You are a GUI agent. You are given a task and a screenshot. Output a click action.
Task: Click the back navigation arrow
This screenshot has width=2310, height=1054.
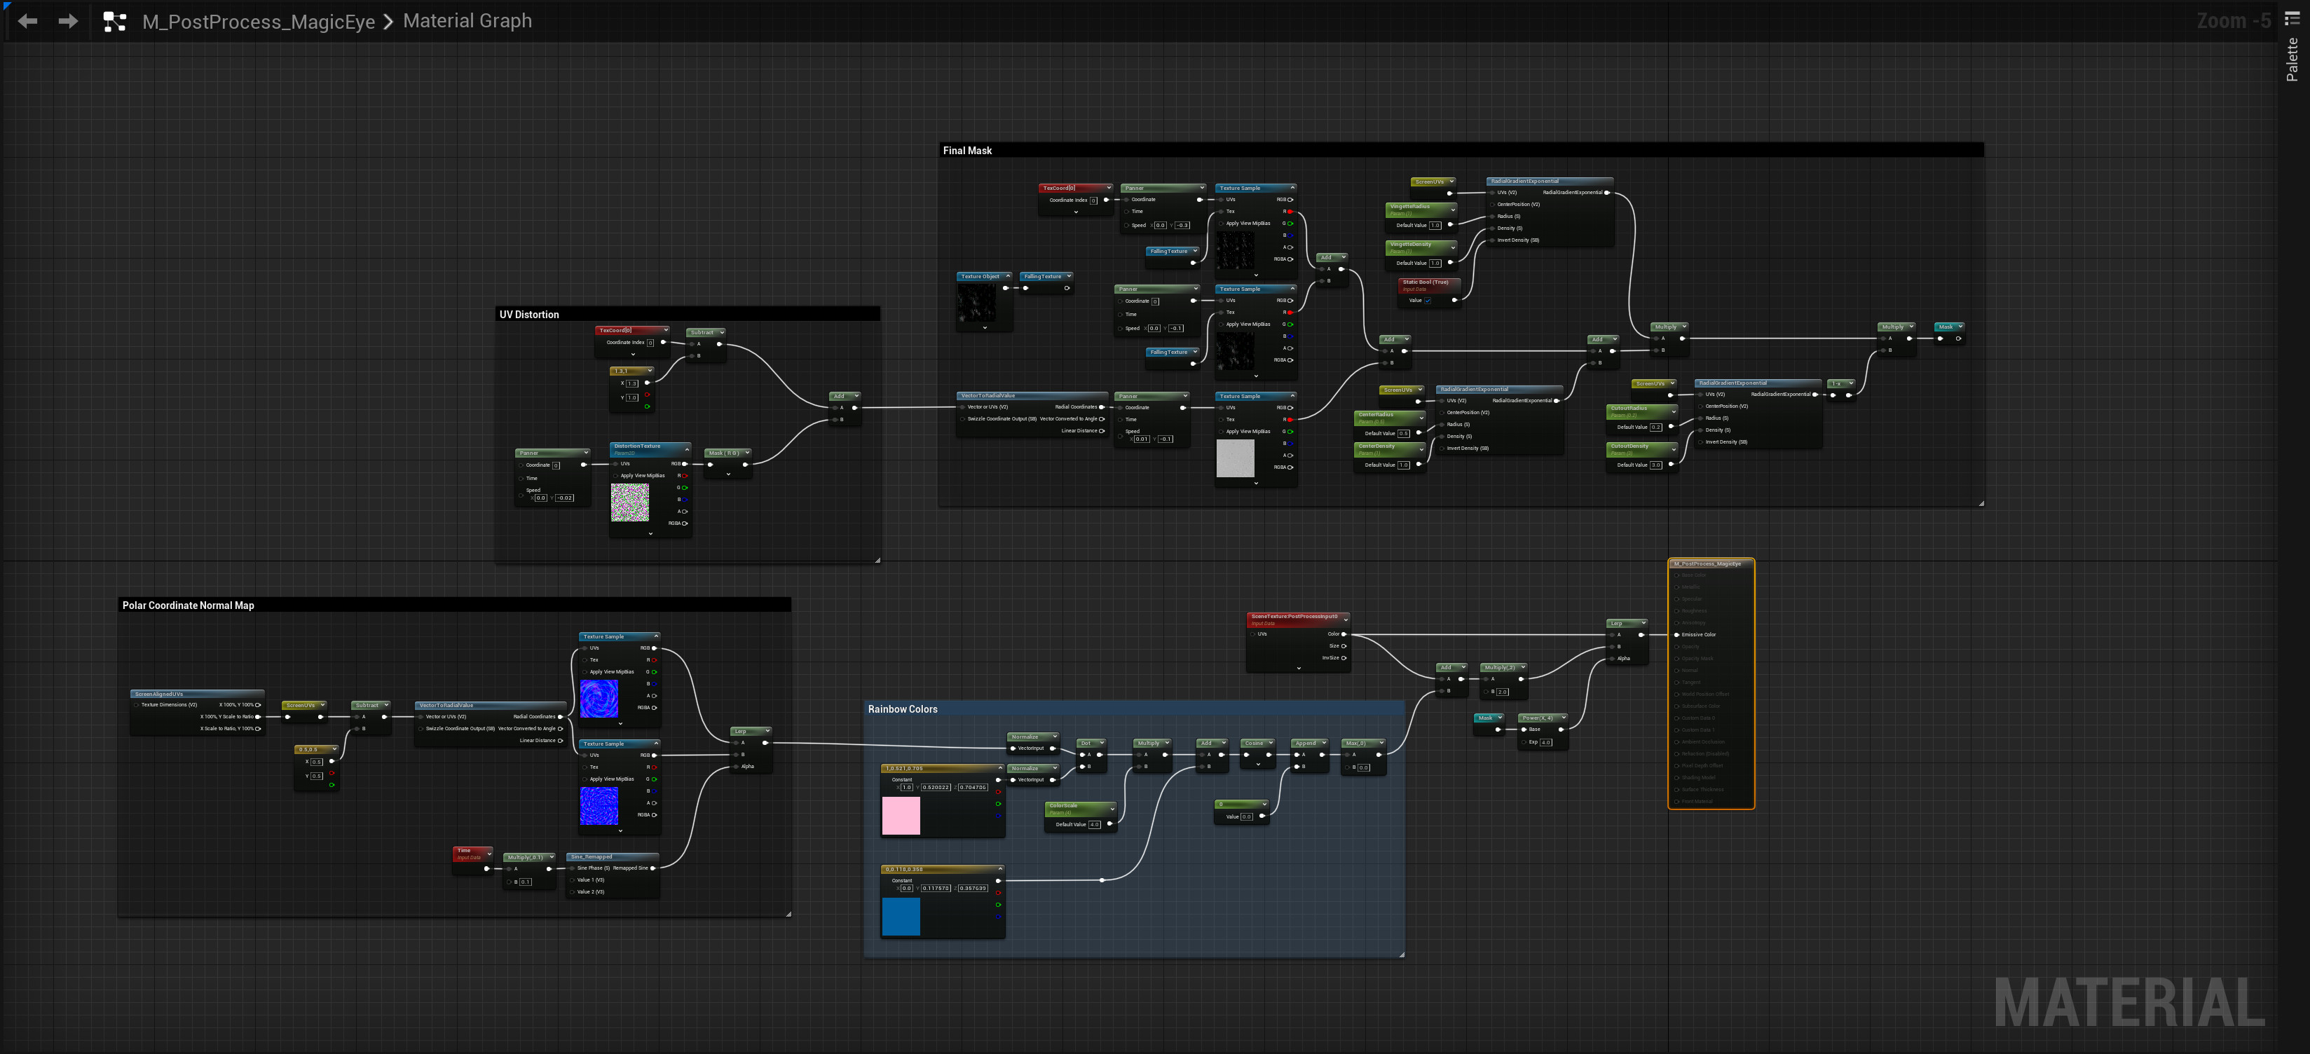(28, 20)
